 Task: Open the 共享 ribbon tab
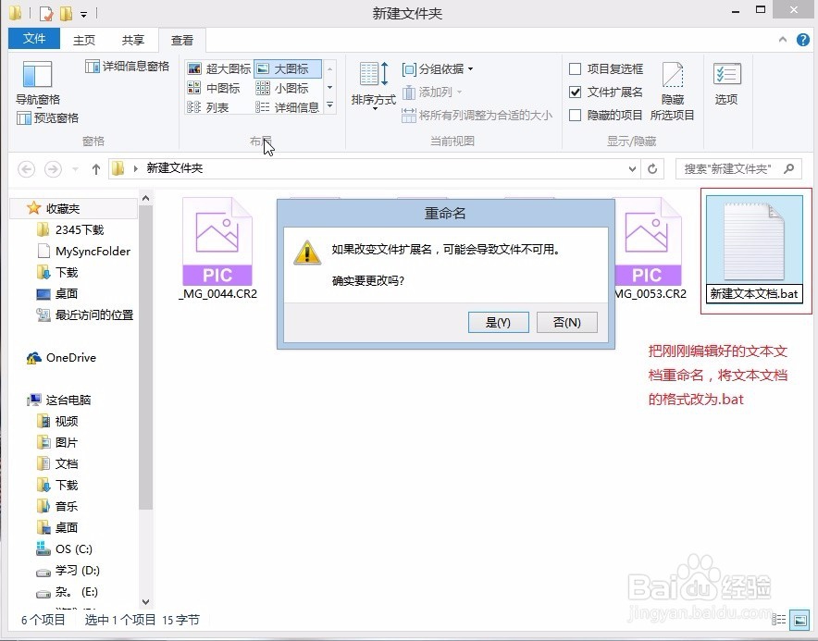(132, 39)
